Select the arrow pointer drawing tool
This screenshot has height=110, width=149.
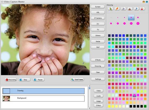[x=111, y=9]
